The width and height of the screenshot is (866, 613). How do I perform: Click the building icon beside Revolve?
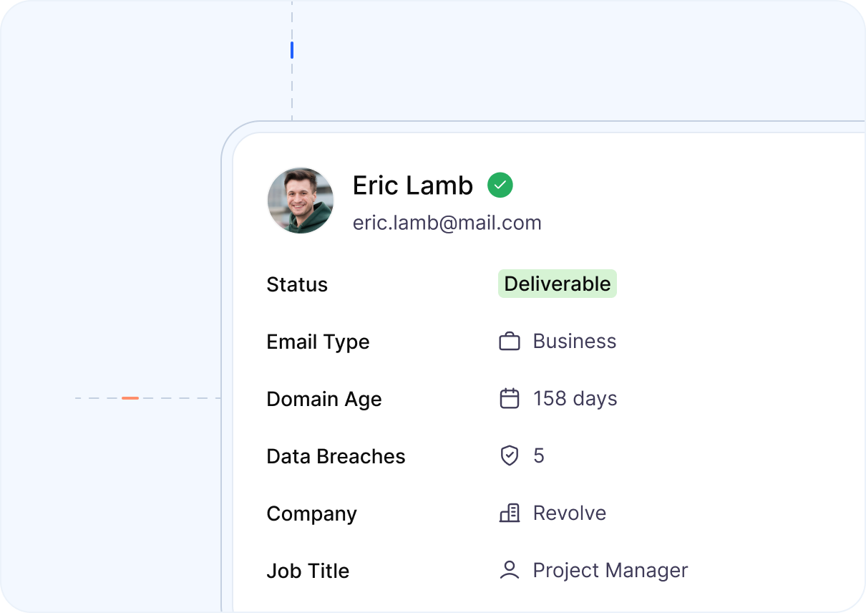coord(510,513)
